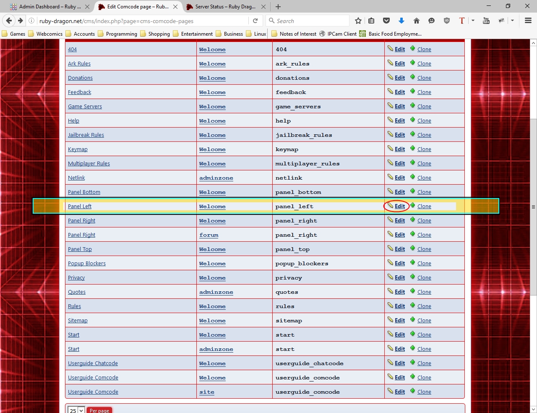Image resolution: width=537 pixels, height=413 pixels.
Task: Click the YouTube toolbar icon
Action: point(486,21)
